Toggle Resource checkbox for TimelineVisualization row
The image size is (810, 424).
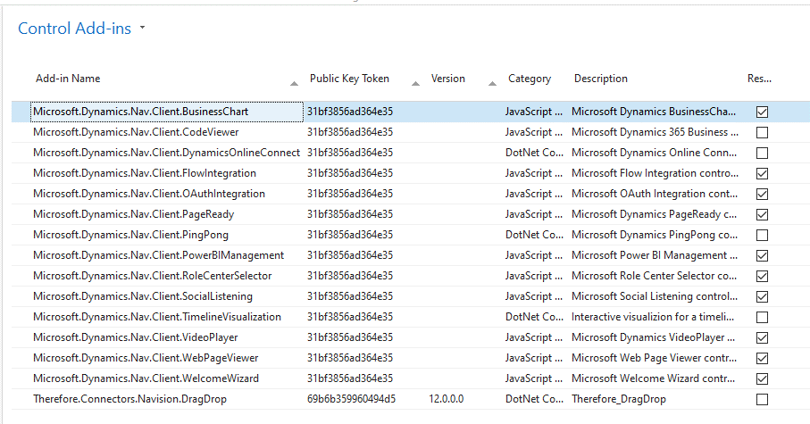pyautogui.click(x=762, y=318)
